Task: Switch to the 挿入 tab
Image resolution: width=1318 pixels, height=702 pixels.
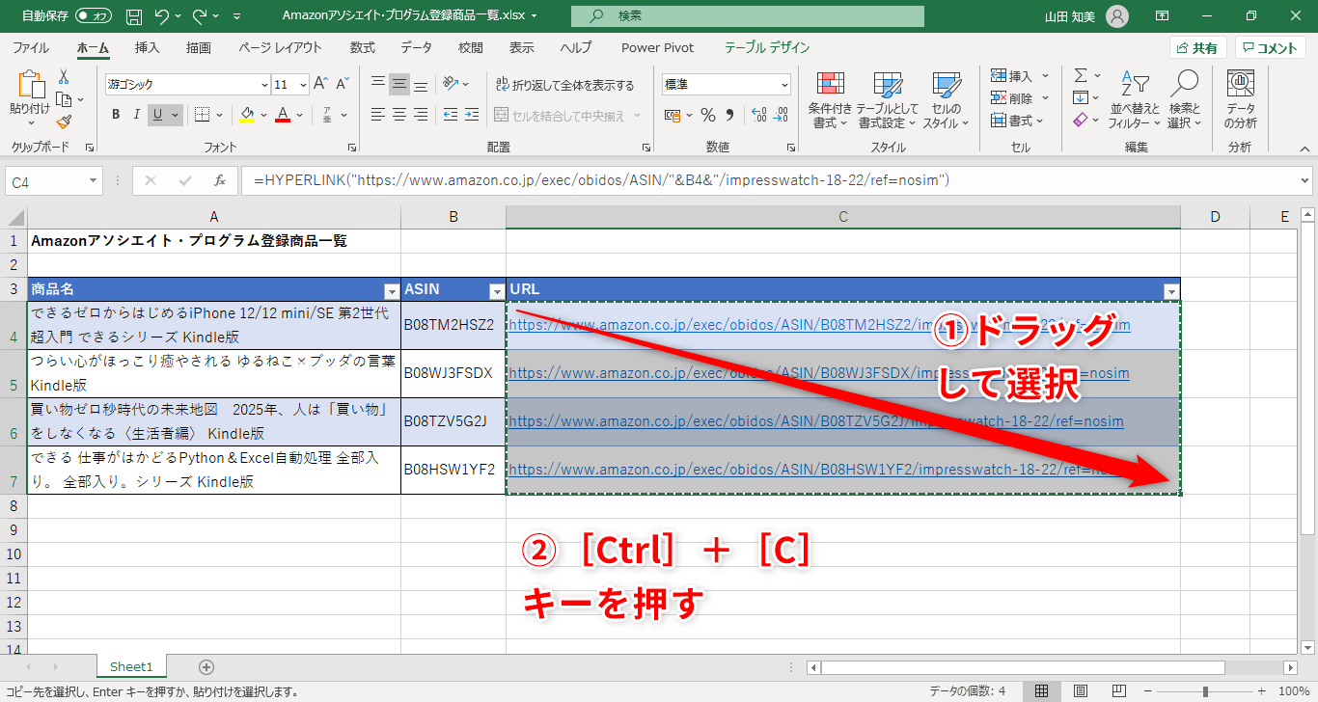Action: (x=148, y=47)
